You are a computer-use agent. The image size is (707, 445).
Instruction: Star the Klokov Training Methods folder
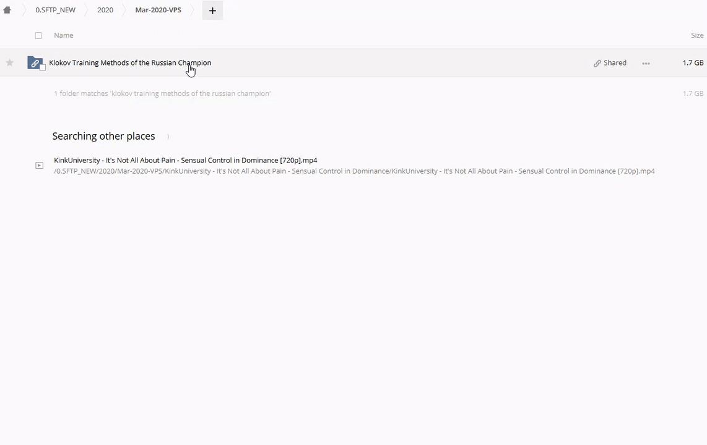click(10, 62)
